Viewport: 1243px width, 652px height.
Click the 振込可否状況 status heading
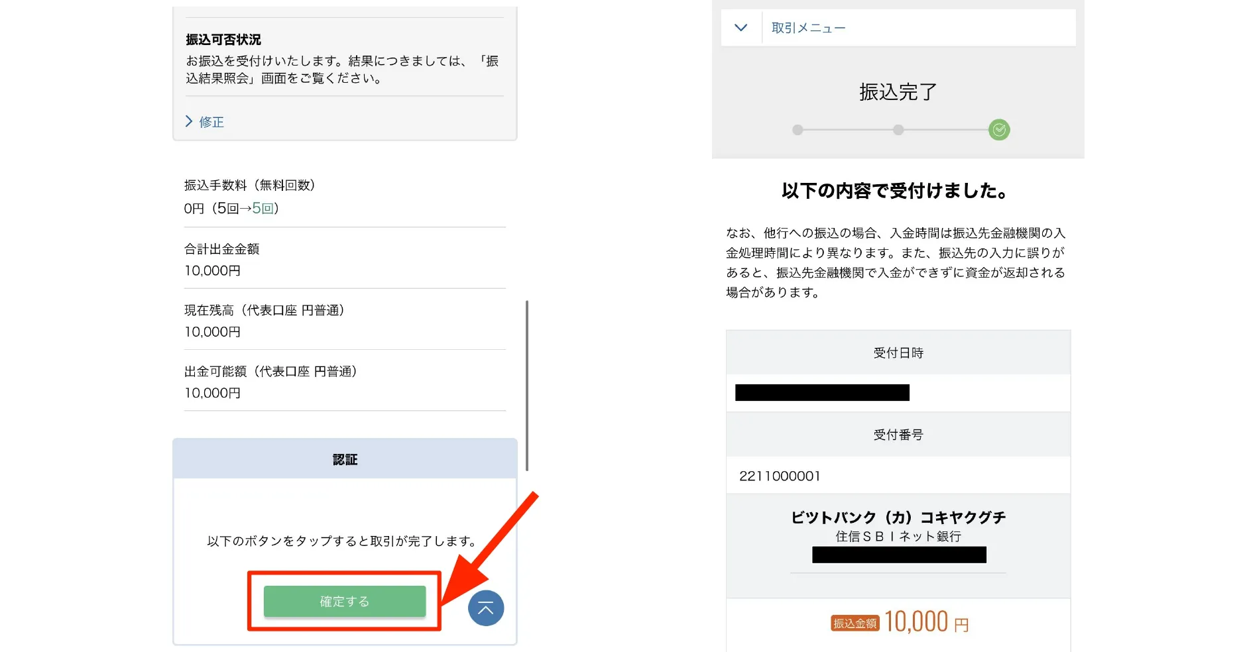[x=223, y=39]
